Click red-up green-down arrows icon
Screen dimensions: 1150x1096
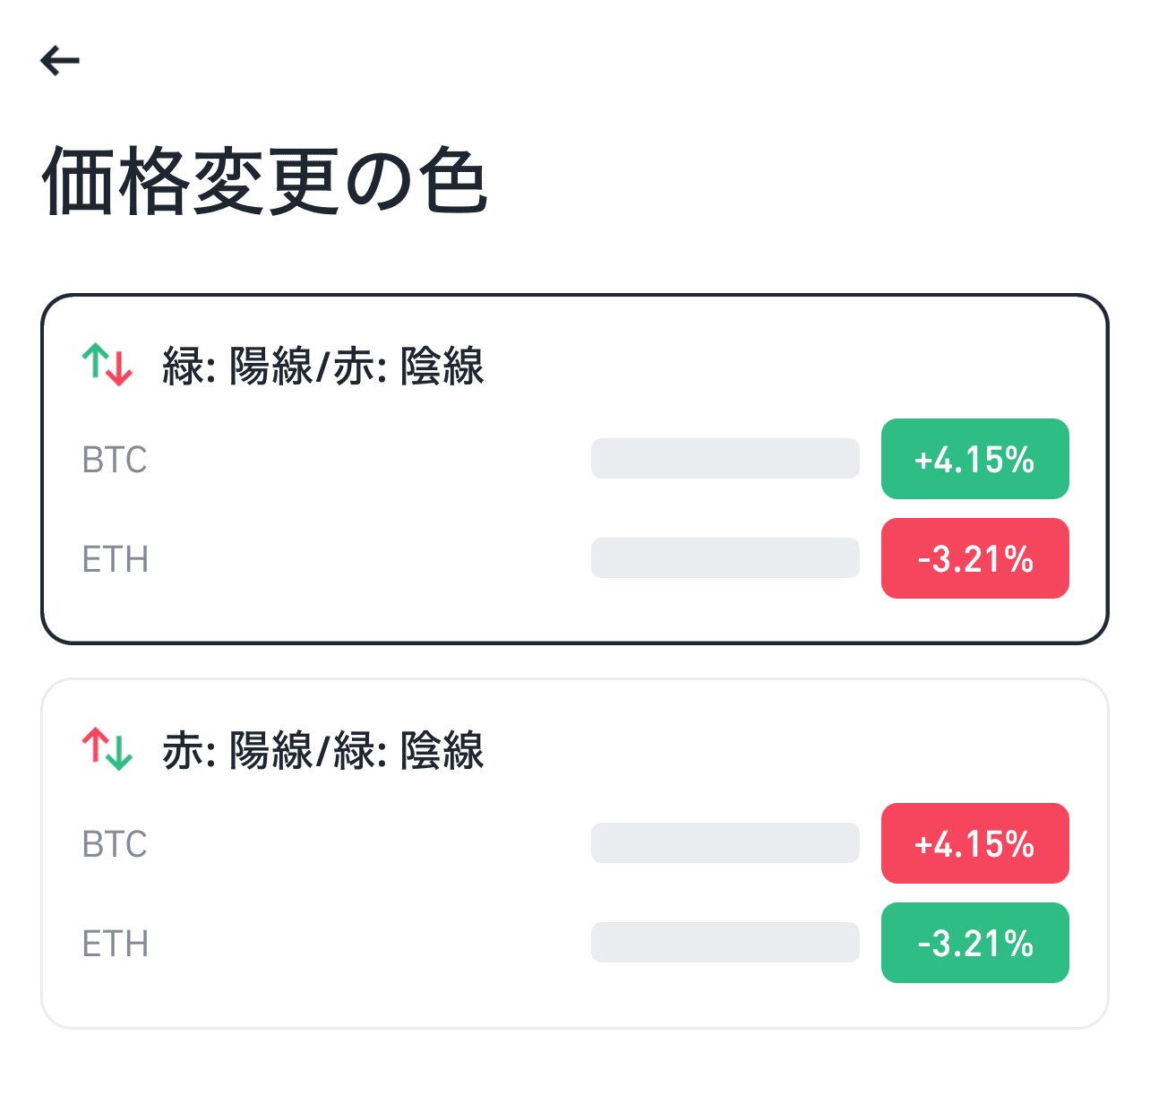107,749
